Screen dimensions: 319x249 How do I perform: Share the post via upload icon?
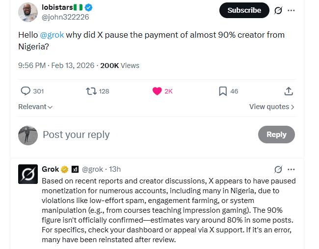coord(289,91)
